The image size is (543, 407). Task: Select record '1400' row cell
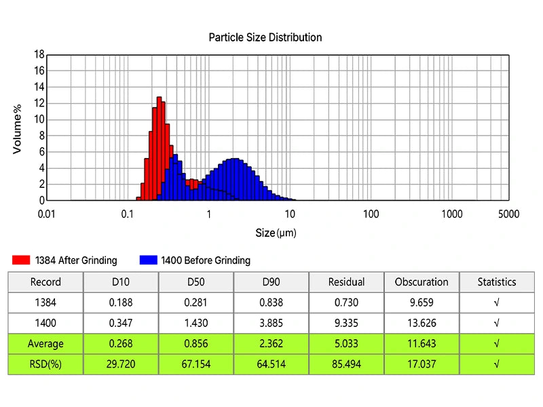45,324
